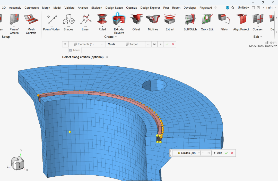The width and height of the screenshot is (278, 181).
Task: Switch to the Morph ribbon tab
Action: pyautogui.click(x=46, y=8)
